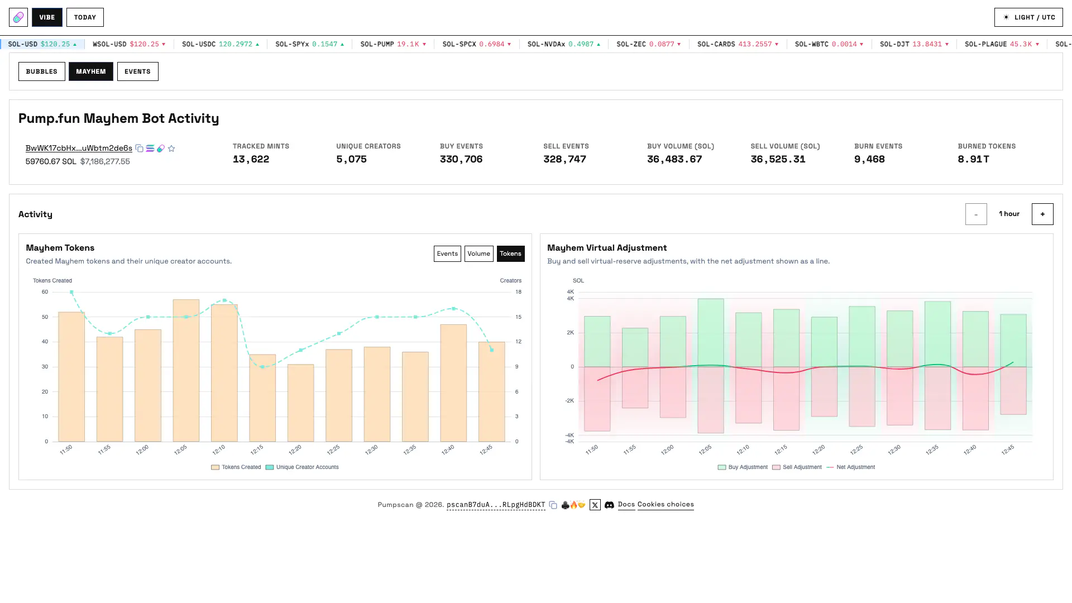
Task: Click the TRACKED MINTS value 13,622
Action: click(251, 159)
